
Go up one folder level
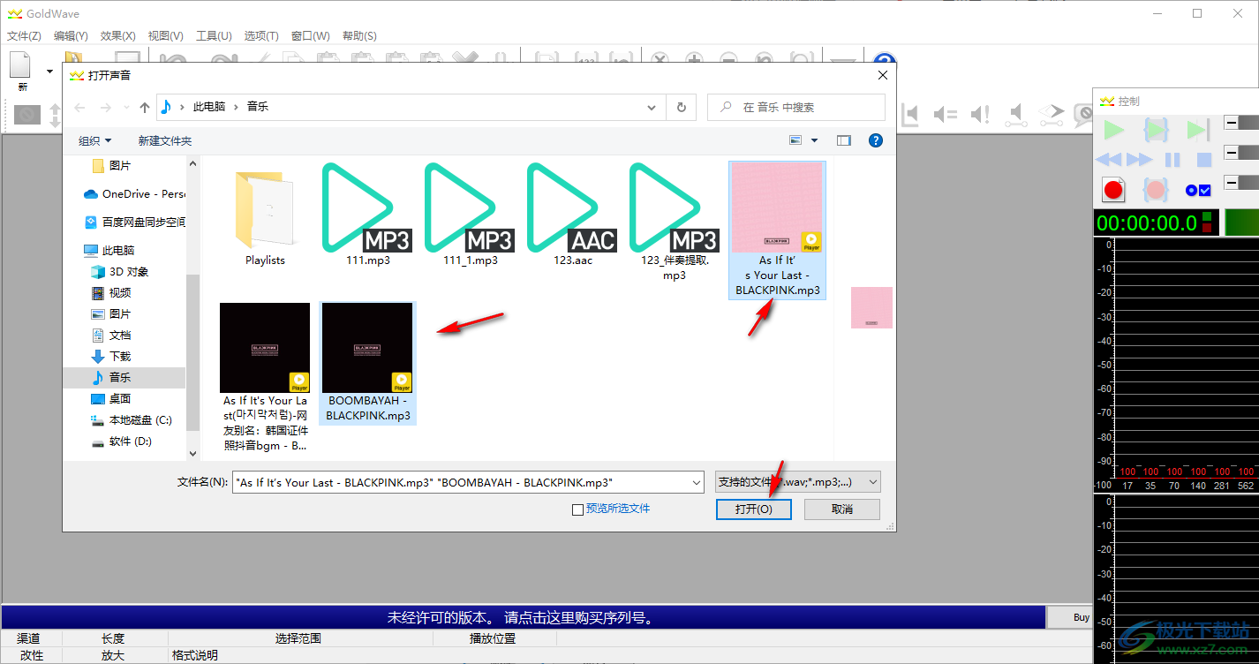coord(145,107)
